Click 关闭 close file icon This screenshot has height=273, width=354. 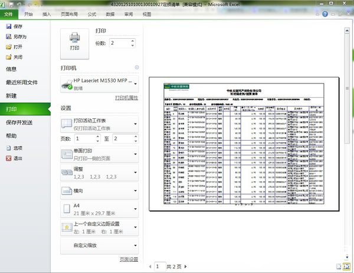click(x=9, y=57)
